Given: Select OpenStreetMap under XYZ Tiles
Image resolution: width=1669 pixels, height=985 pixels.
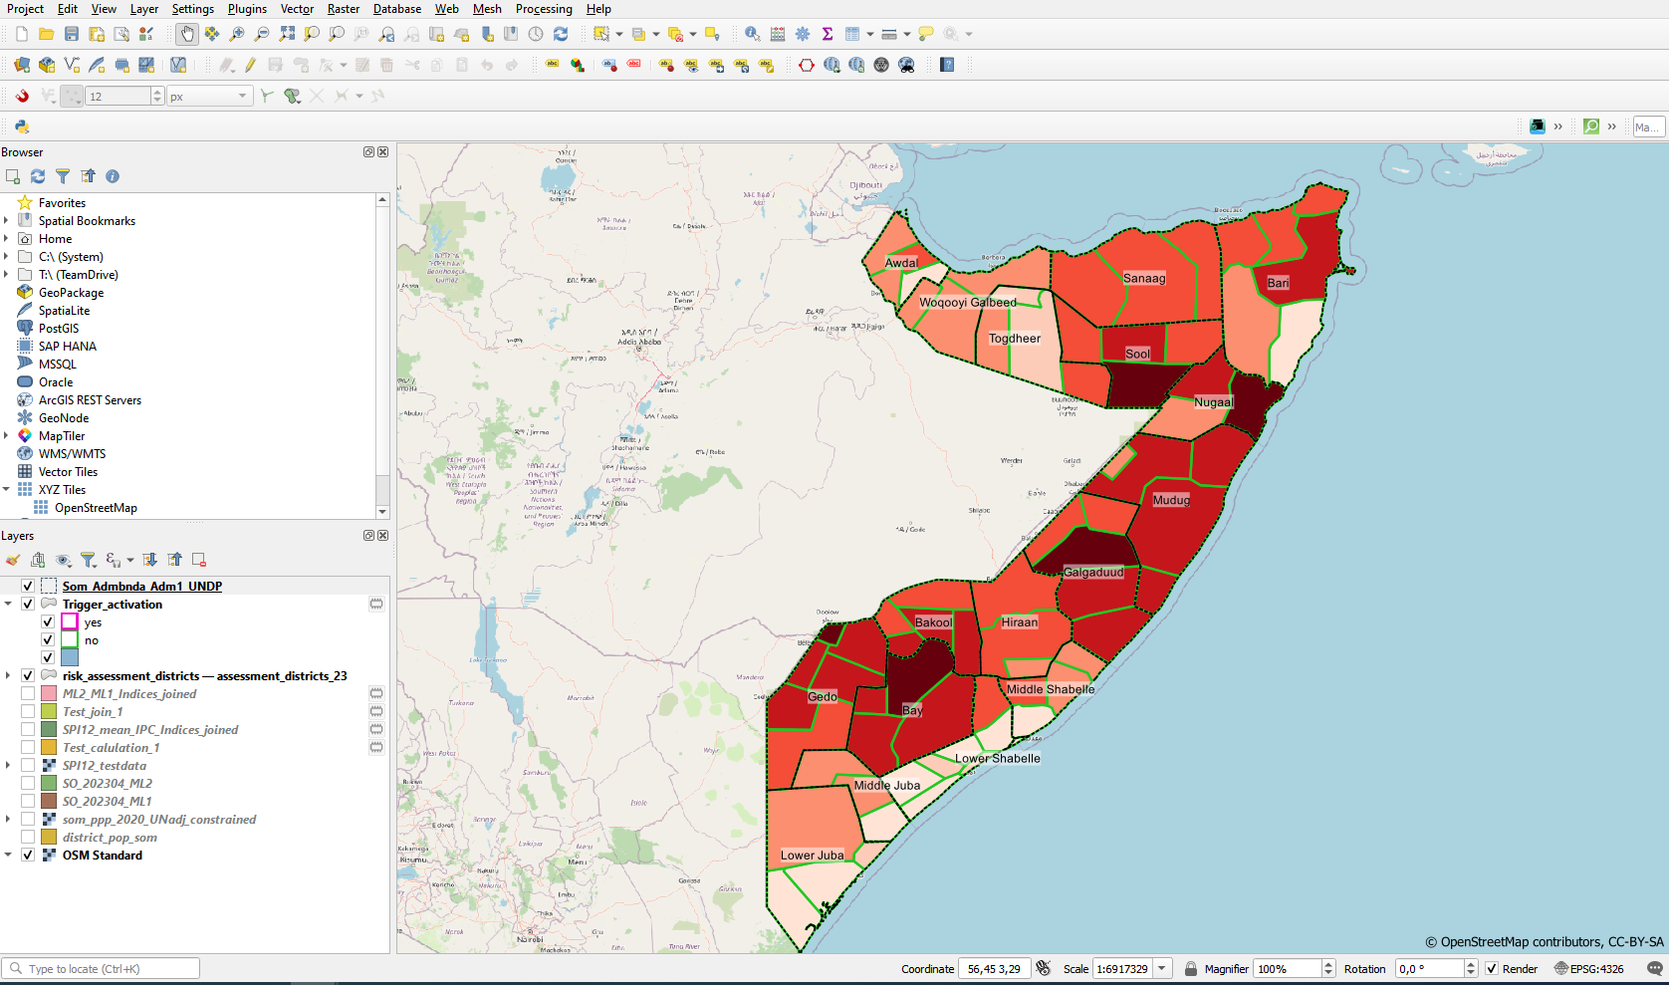Looking at the screenshot, I should [x=96, y=508].
